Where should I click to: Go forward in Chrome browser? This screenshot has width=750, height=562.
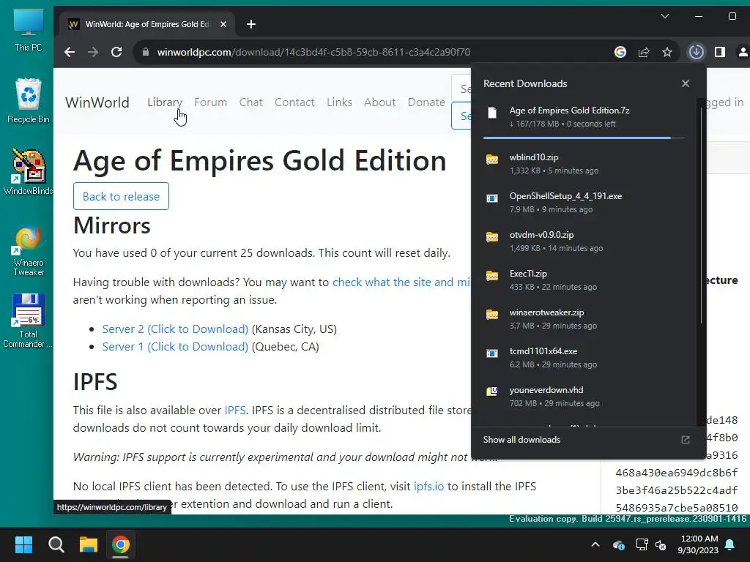[93, 52]
